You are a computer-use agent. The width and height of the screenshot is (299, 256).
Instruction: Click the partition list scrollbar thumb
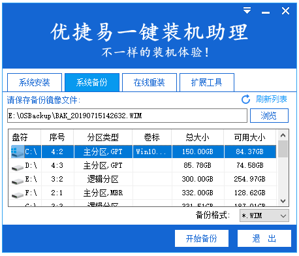click(283, 149)
